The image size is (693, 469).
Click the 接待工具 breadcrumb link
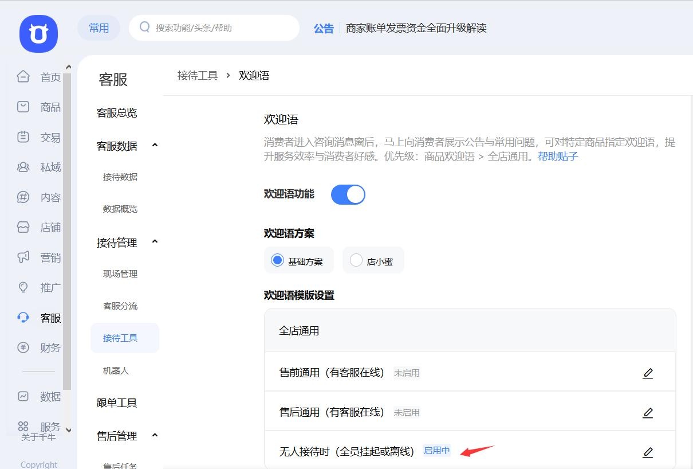point(198,76)
